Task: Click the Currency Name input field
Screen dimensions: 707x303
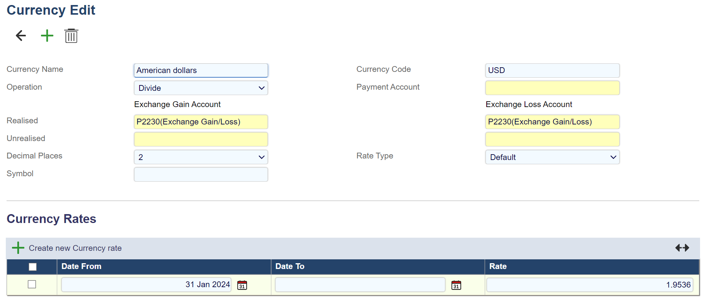Action: pos(201,70)
